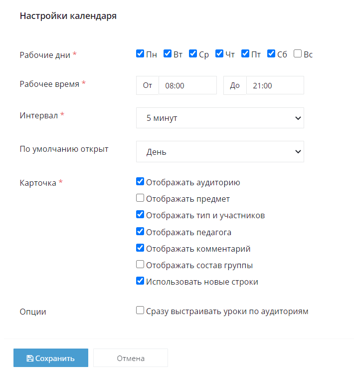Click the До end time field

[275, 85]
